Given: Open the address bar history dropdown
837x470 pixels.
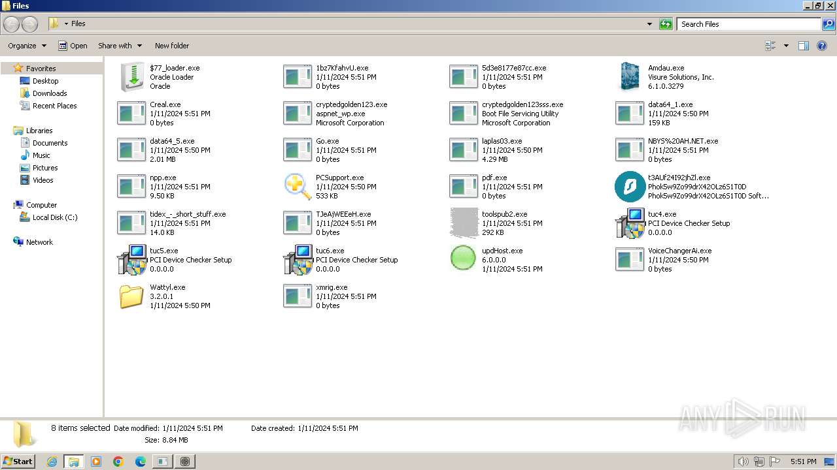Looking at the screenshot, I should (x=649, y=24).
